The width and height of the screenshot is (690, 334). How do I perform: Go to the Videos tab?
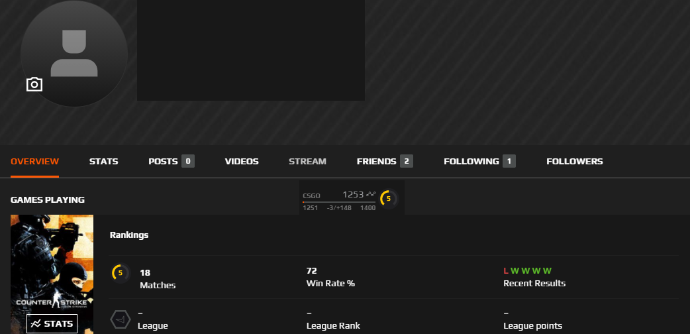coord(242,161)
